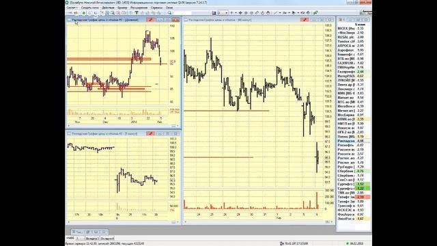437x246 pixels.
Task: Open the Окна menu
Action: pyautogui.click(x=169, y=8)
